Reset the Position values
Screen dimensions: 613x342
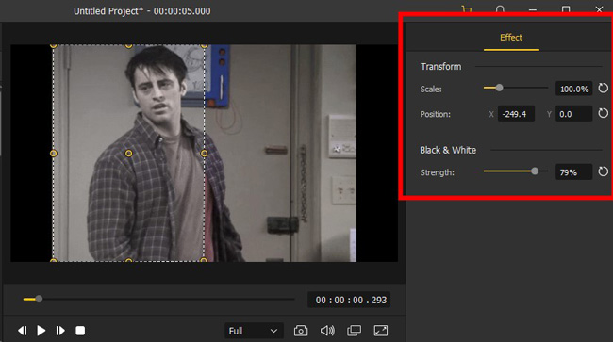[x=604, y=113]
